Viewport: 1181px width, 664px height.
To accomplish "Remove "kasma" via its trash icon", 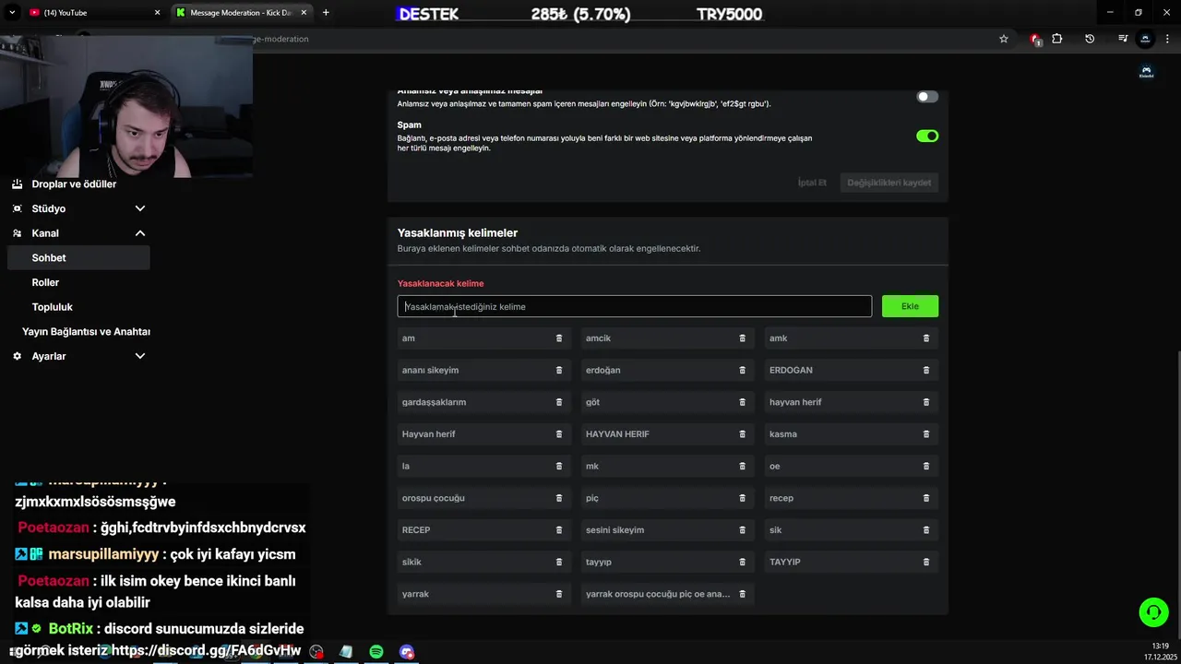I will pos(926,434).
